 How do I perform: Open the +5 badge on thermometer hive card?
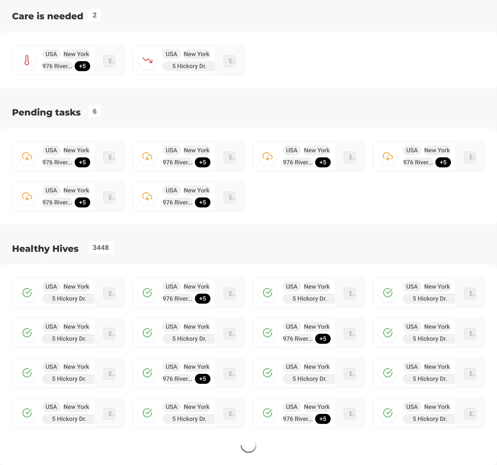(x=82, y=66)
